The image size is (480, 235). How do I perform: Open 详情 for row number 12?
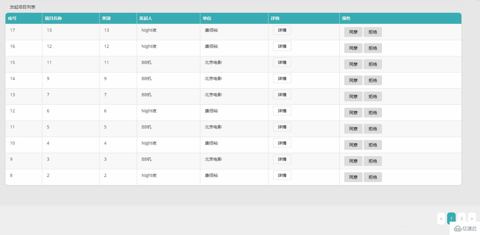click(x=282, y=111)
